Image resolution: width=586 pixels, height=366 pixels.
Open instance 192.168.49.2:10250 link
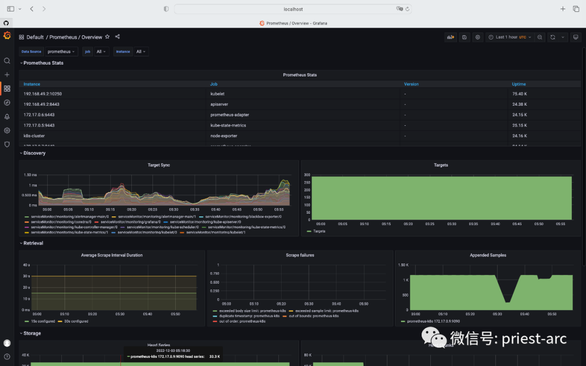point(42,94)
